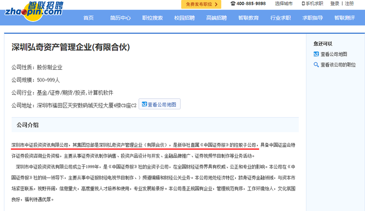Screen dimensions: 365x211
Task: Go to 行业求职 page
Action: [x=281, y=18]
